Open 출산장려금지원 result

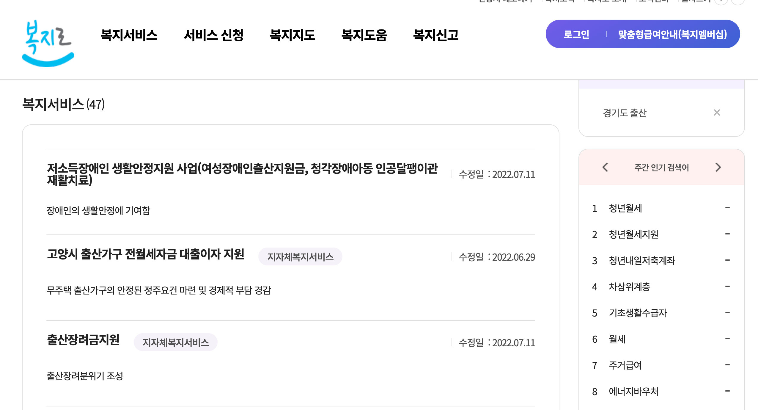click(83, 340)
